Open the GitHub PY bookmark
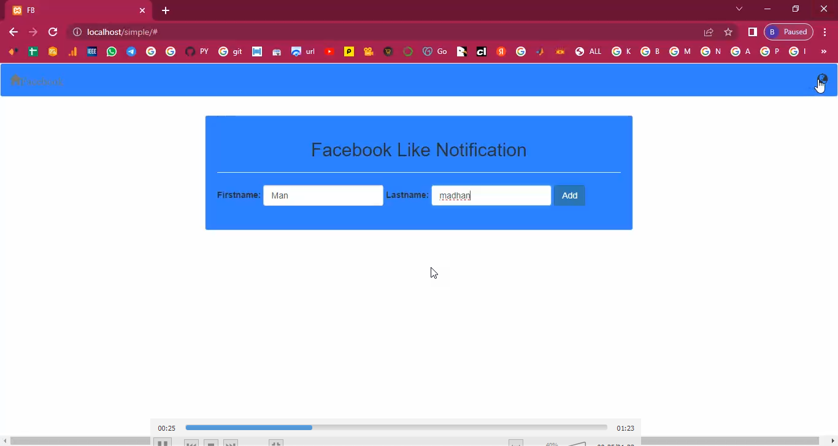 click(x=197, y=51)
